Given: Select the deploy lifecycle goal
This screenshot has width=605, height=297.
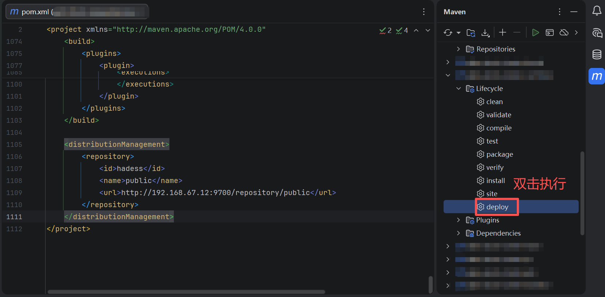Looking at the screenshot, I should [x=497, y=207].
